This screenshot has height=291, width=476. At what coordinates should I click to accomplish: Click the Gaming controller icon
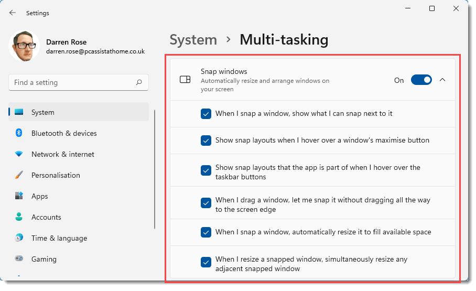pos(19,258)
